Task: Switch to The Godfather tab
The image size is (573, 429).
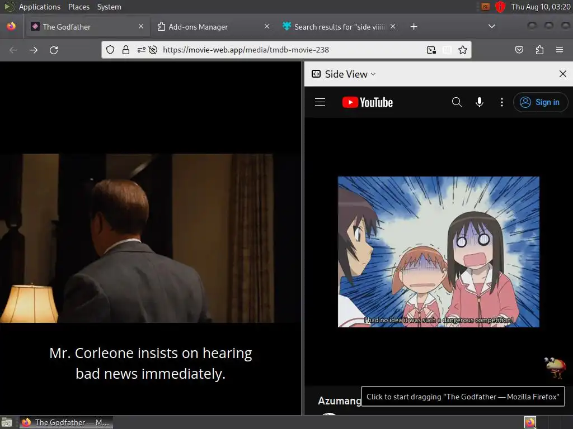Action: point(87,27)
